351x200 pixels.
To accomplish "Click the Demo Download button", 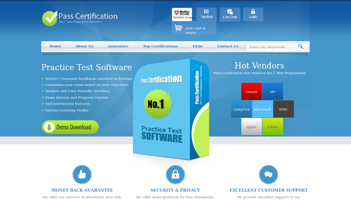I will pos(70,127).
